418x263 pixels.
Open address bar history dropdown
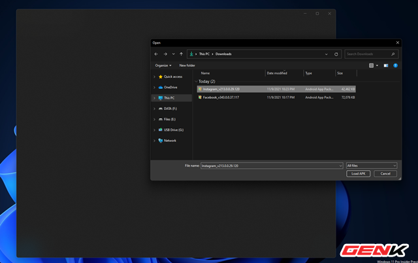327,54
